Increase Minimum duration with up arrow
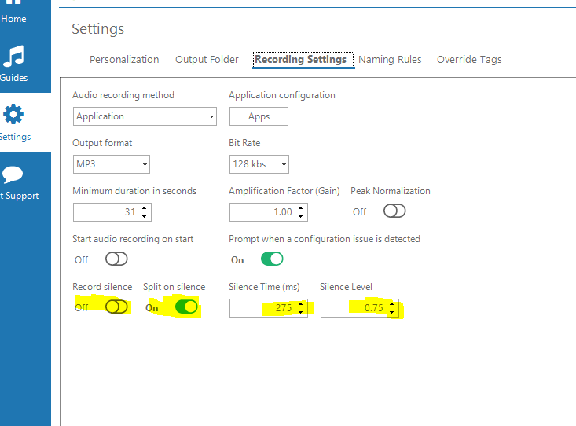Screen dimensions: 576x426 [x=145, y=208]
